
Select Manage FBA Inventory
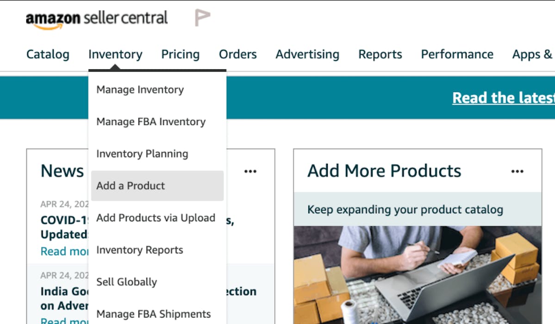tap(157, 122)
